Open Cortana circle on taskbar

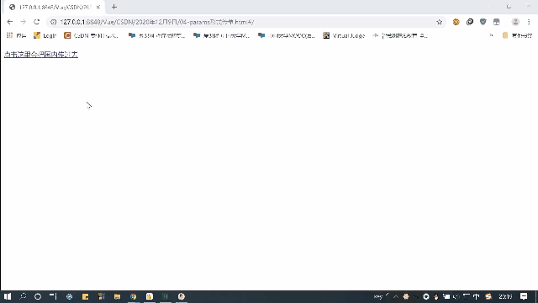coord(38,296)
